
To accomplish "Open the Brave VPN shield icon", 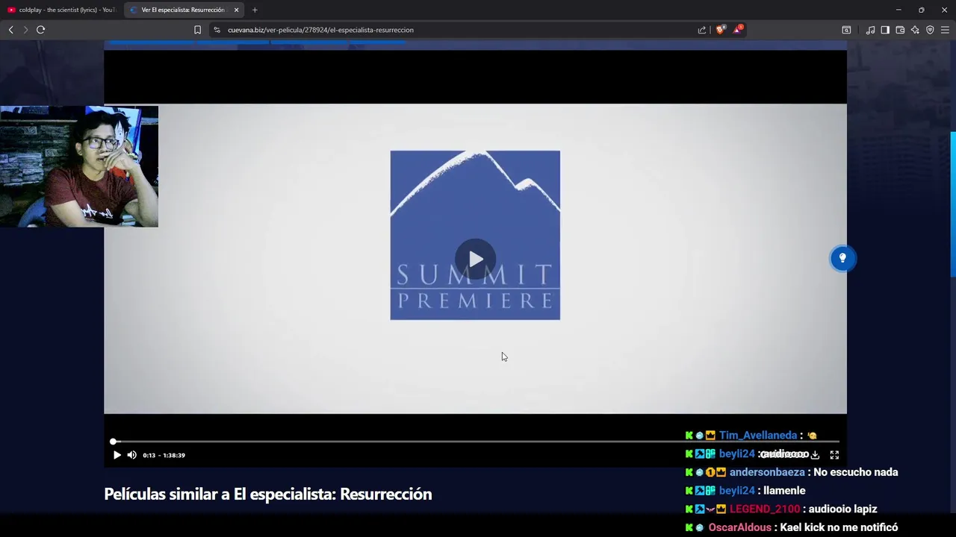I will click(x=930, y=30).
